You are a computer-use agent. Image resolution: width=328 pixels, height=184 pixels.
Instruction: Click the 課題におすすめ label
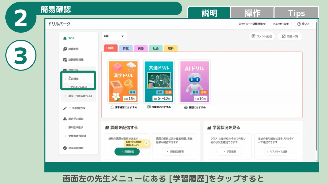[x=197, y=108]
